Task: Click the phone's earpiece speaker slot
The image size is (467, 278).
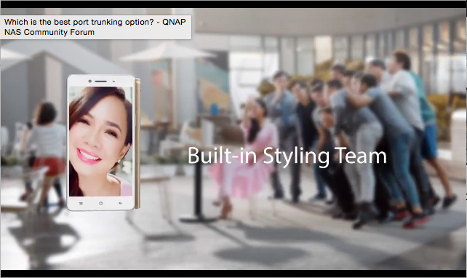Action: (100, 81)
